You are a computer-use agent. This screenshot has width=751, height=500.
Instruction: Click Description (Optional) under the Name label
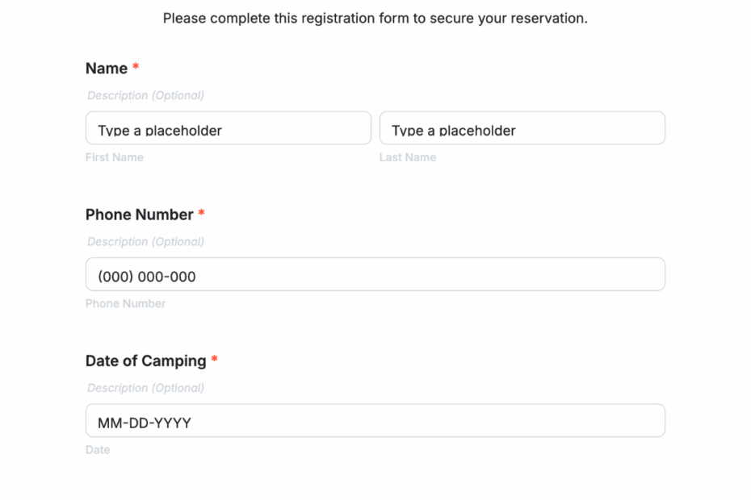(145, 95)
